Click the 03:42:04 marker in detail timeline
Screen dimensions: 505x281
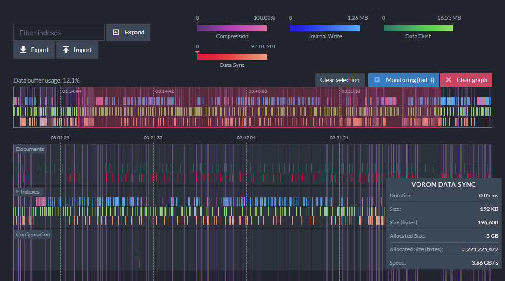pyautogui.click(x=246, y=137)
